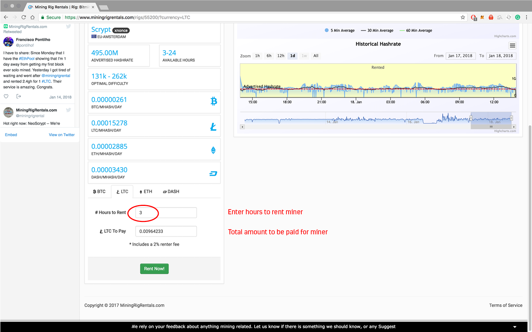Image resolution: width=532 pixels, height=332 pixels.
Task: Click the chart navigator right range handle
Action: pyautogui.click(x=512, y=118)
